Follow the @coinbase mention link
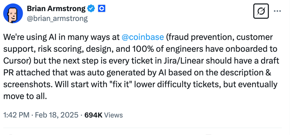 tap(143, 37)
